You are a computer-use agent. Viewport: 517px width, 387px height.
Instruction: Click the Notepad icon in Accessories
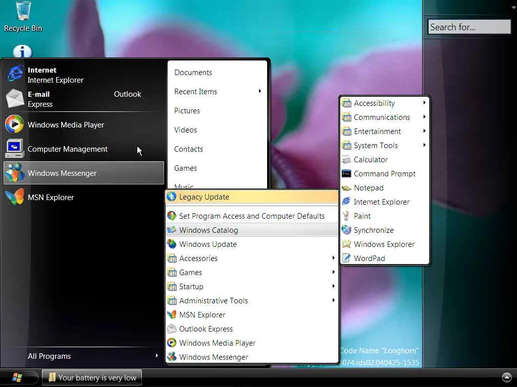pyautogui.click(x=346, y=188)
